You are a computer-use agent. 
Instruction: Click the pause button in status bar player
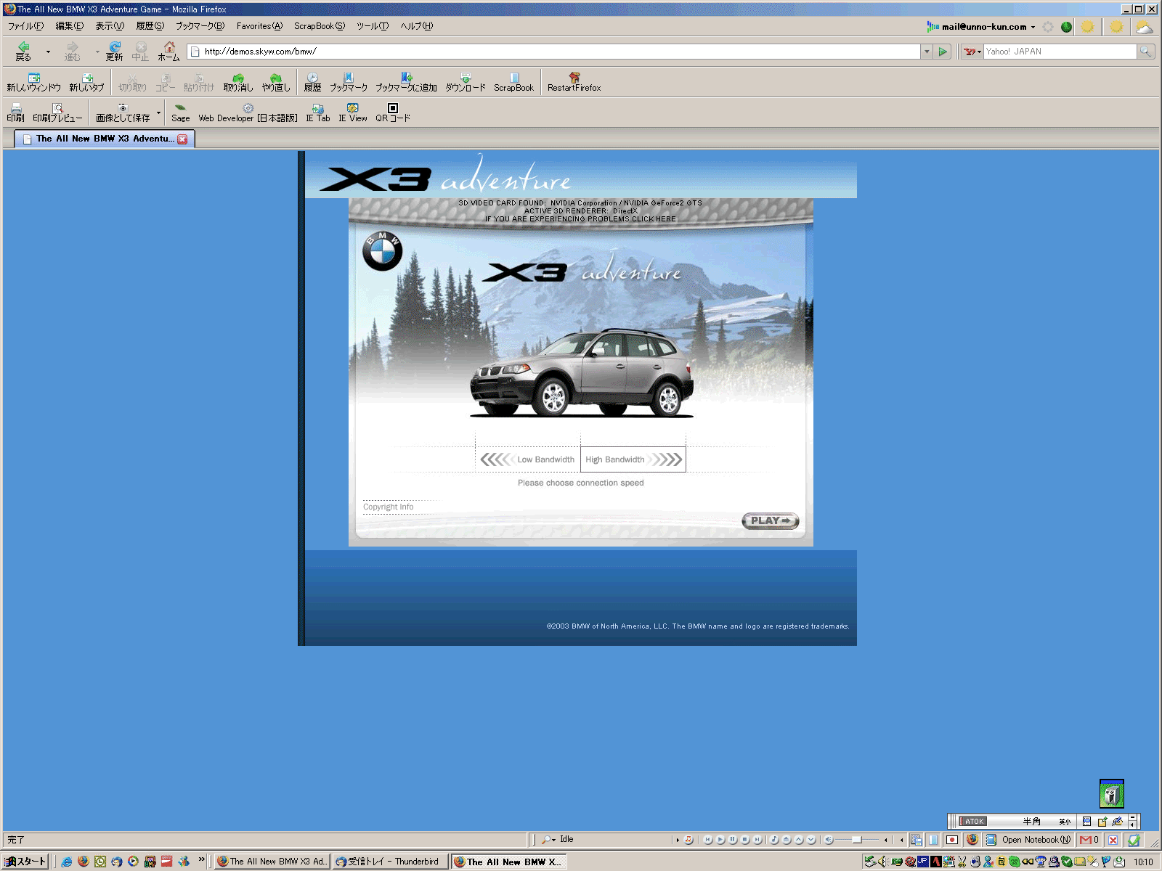(733, 840)
